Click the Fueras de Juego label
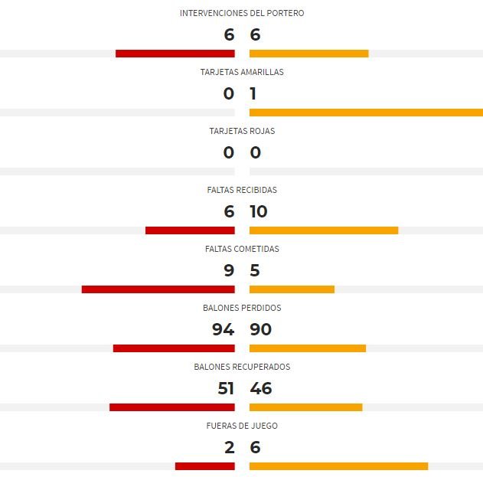This screenshot has height=477, width=483. (x=242, y=426)
